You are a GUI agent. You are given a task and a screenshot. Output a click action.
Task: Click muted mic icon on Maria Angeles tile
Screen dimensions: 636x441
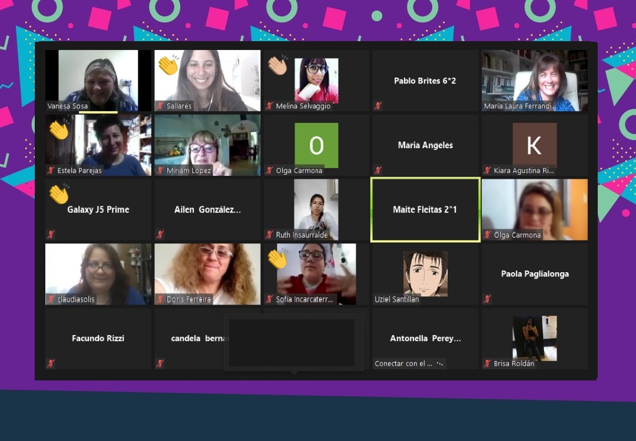point(378,171)
